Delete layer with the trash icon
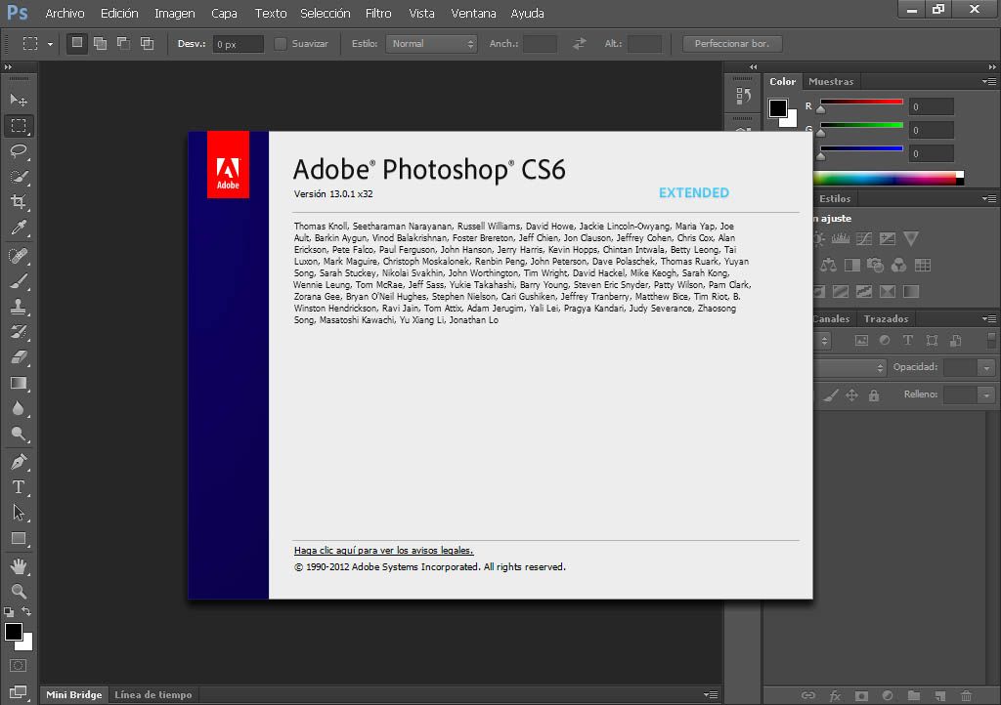The width and height of the screenshot is (1001, 705). (x=967, y=695)
